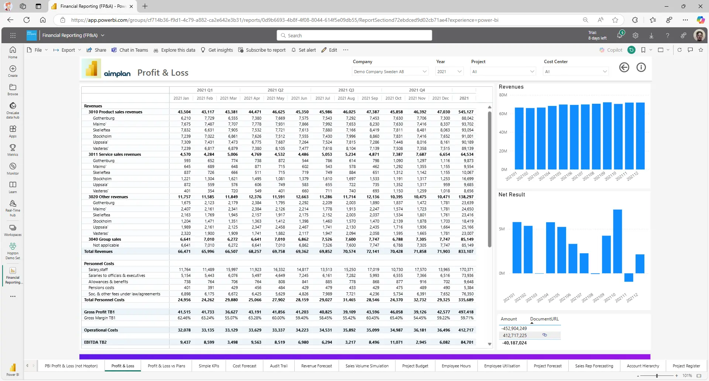This screenshot has height=381, width=709.
Task: Open Learn in the sidebar
Action: (x=13, y=187)
